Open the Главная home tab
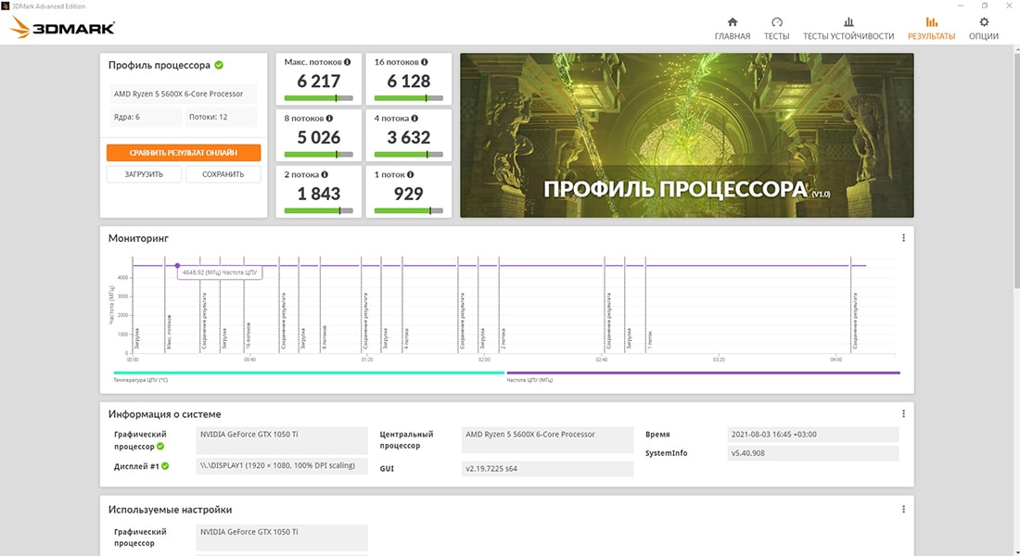The width and height of the screenshot is (1020, 556). (733, 28)
